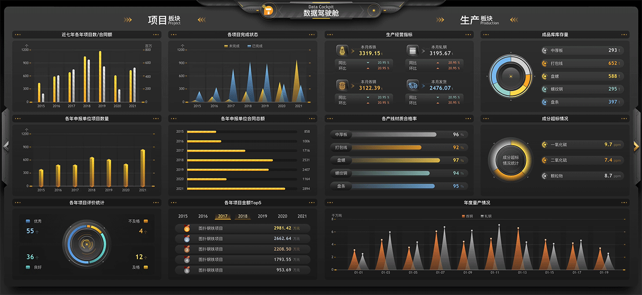The height and width of the screenshot is (295, 642).
Task: Toggle the 轧钢 legend in 年度量产情况
Action: click(486, 216)
